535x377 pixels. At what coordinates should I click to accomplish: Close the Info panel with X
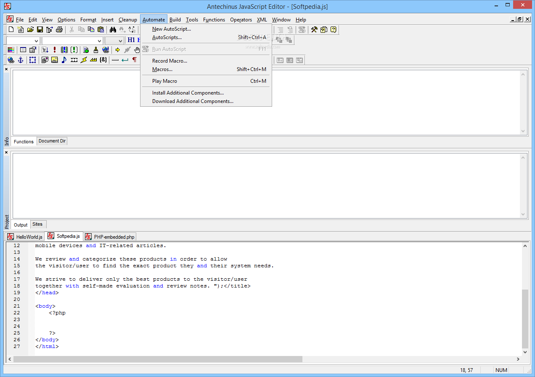(x=6, y=69)
